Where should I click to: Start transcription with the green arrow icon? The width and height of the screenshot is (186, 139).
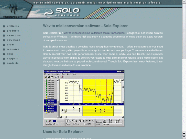coord(47,121)
